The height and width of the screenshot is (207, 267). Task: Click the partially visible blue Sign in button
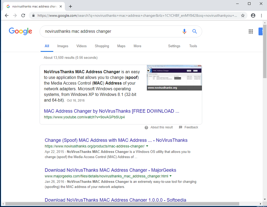(x=260, y=31)
